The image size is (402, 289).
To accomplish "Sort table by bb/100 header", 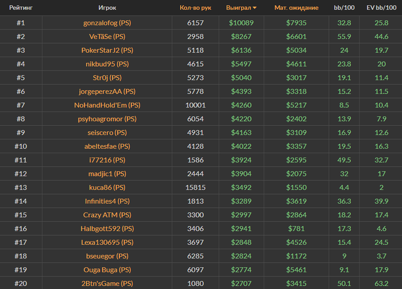I will (x=344, y=7).
